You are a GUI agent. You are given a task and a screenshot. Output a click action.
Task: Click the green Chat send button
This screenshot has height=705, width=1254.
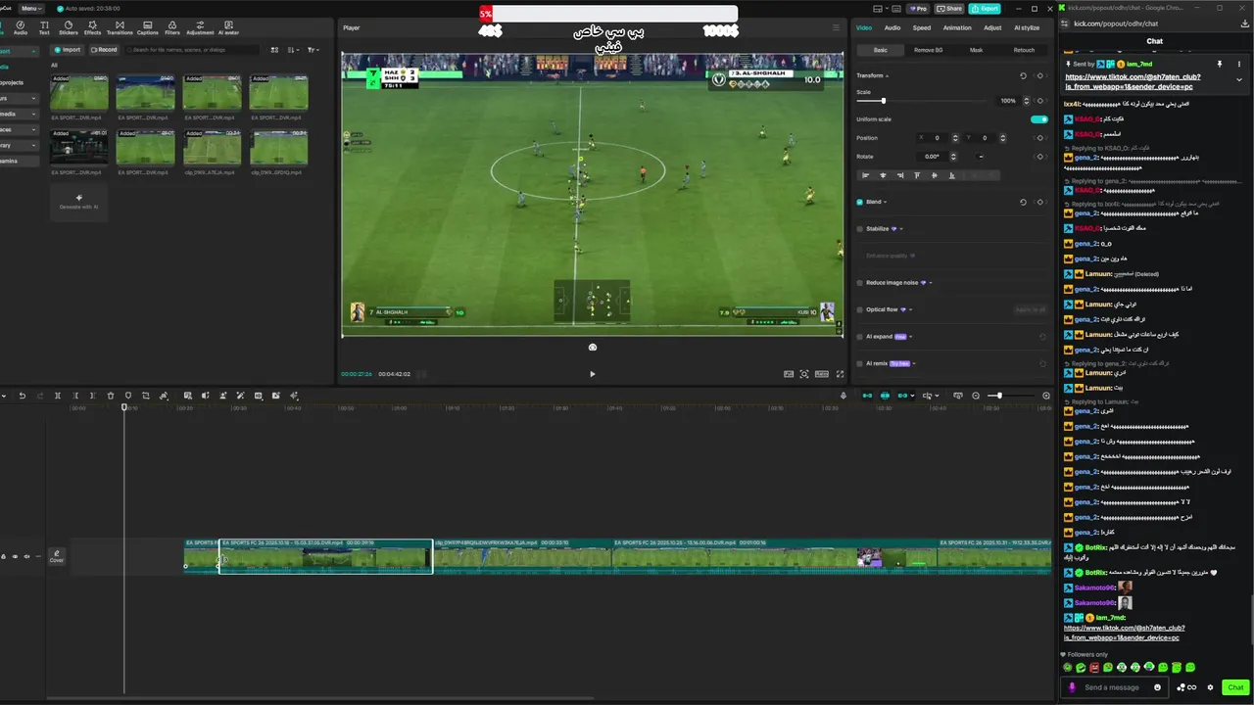[1235, 687]
